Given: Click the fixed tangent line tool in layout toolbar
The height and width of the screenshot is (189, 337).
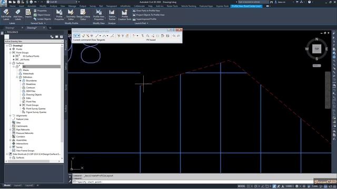Looking at the screenshot, I should [97, 36].
